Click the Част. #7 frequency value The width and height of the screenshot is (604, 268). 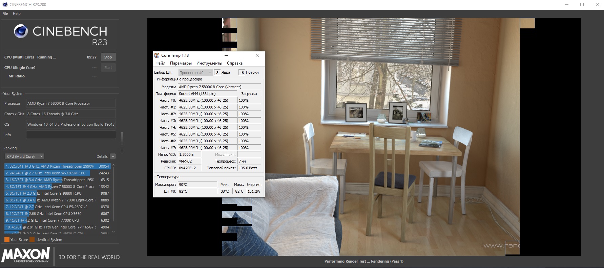[207, 148]
